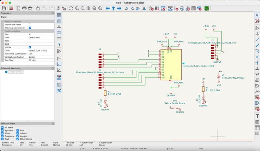The width and height of the screenshot is (260, 151).
Task: Switch units to inches
Action: click(x=59, y=26)
